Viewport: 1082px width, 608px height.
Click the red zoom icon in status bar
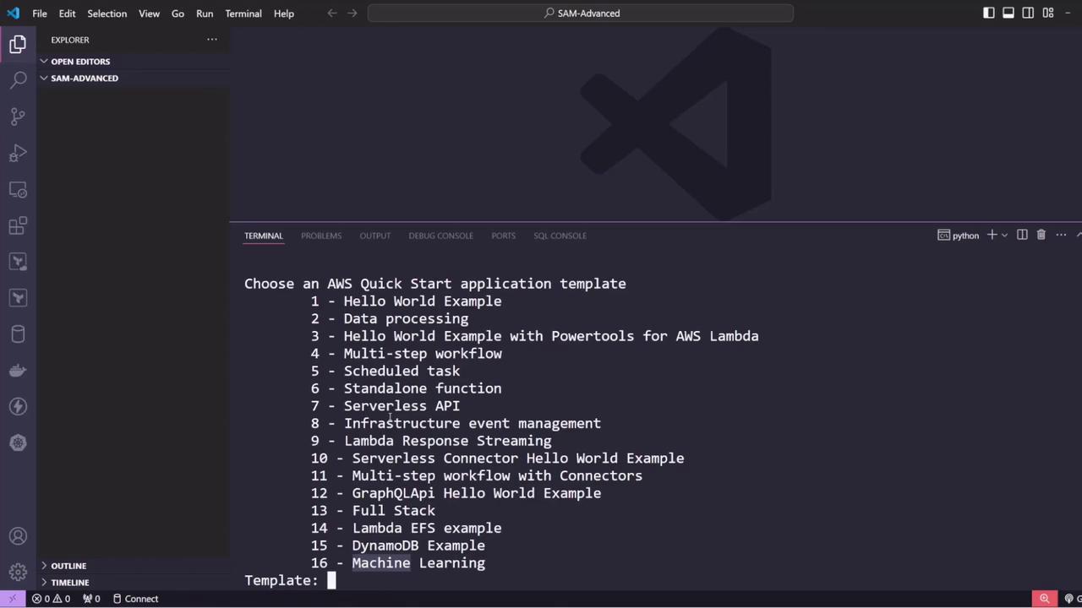pyautogui.click(x=1045, y=599)
